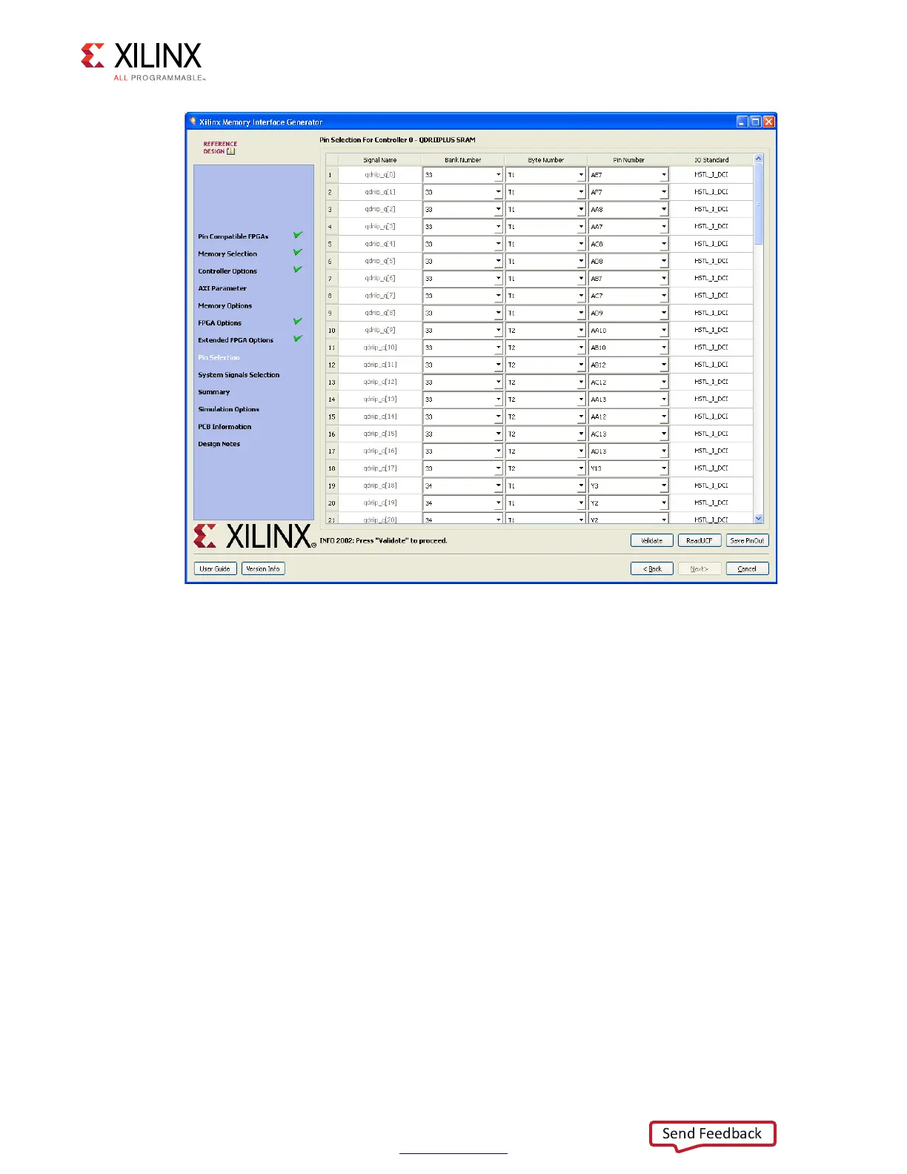This screenshot has height=1174, width=907.
Task: Click HSTL_I_DCI cell in row 7
Action: point(711,279)
